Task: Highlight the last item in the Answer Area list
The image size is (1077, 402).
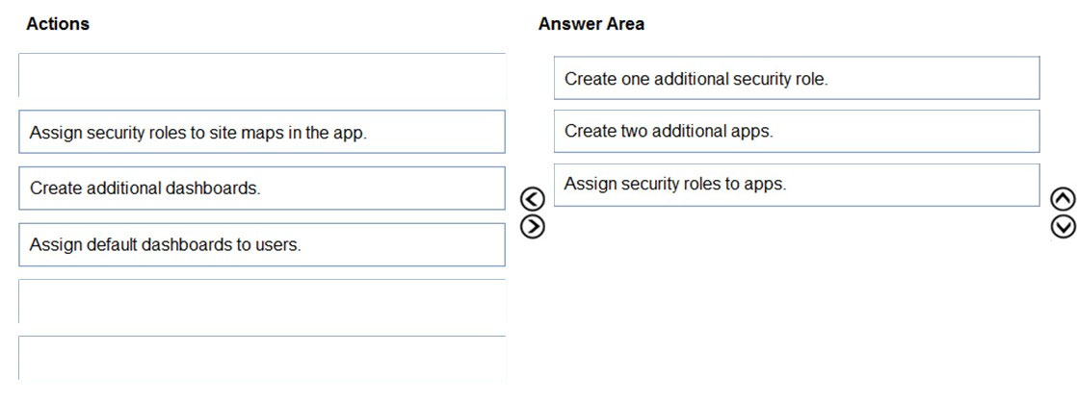Action: click(x=797, y=185)
